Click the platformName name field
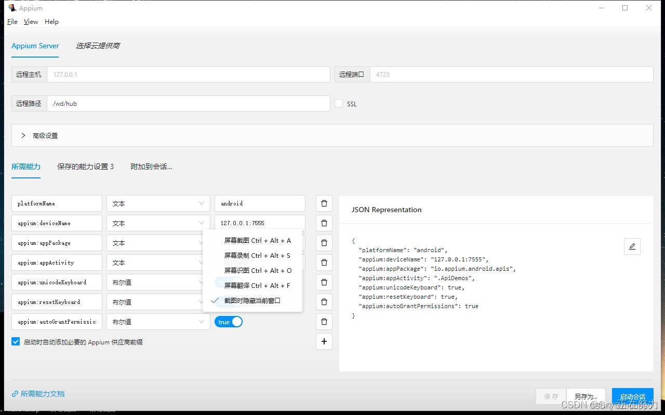 tap(57, 203)
